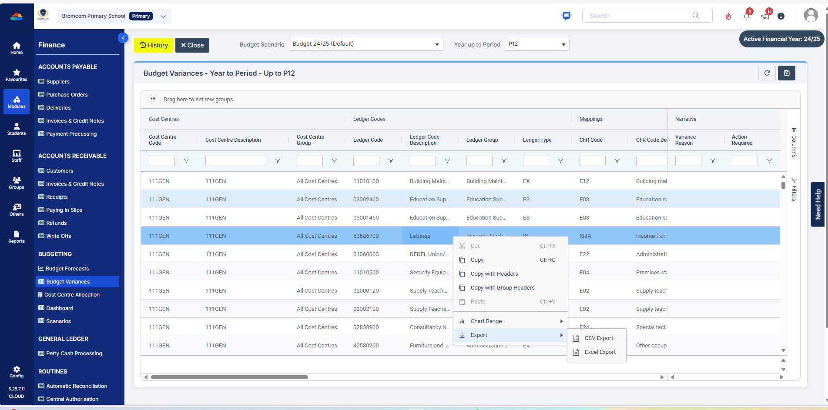Choose Excel Export from the submenu
This screenshot has width=828, height=410.
[x=600, y=352]
